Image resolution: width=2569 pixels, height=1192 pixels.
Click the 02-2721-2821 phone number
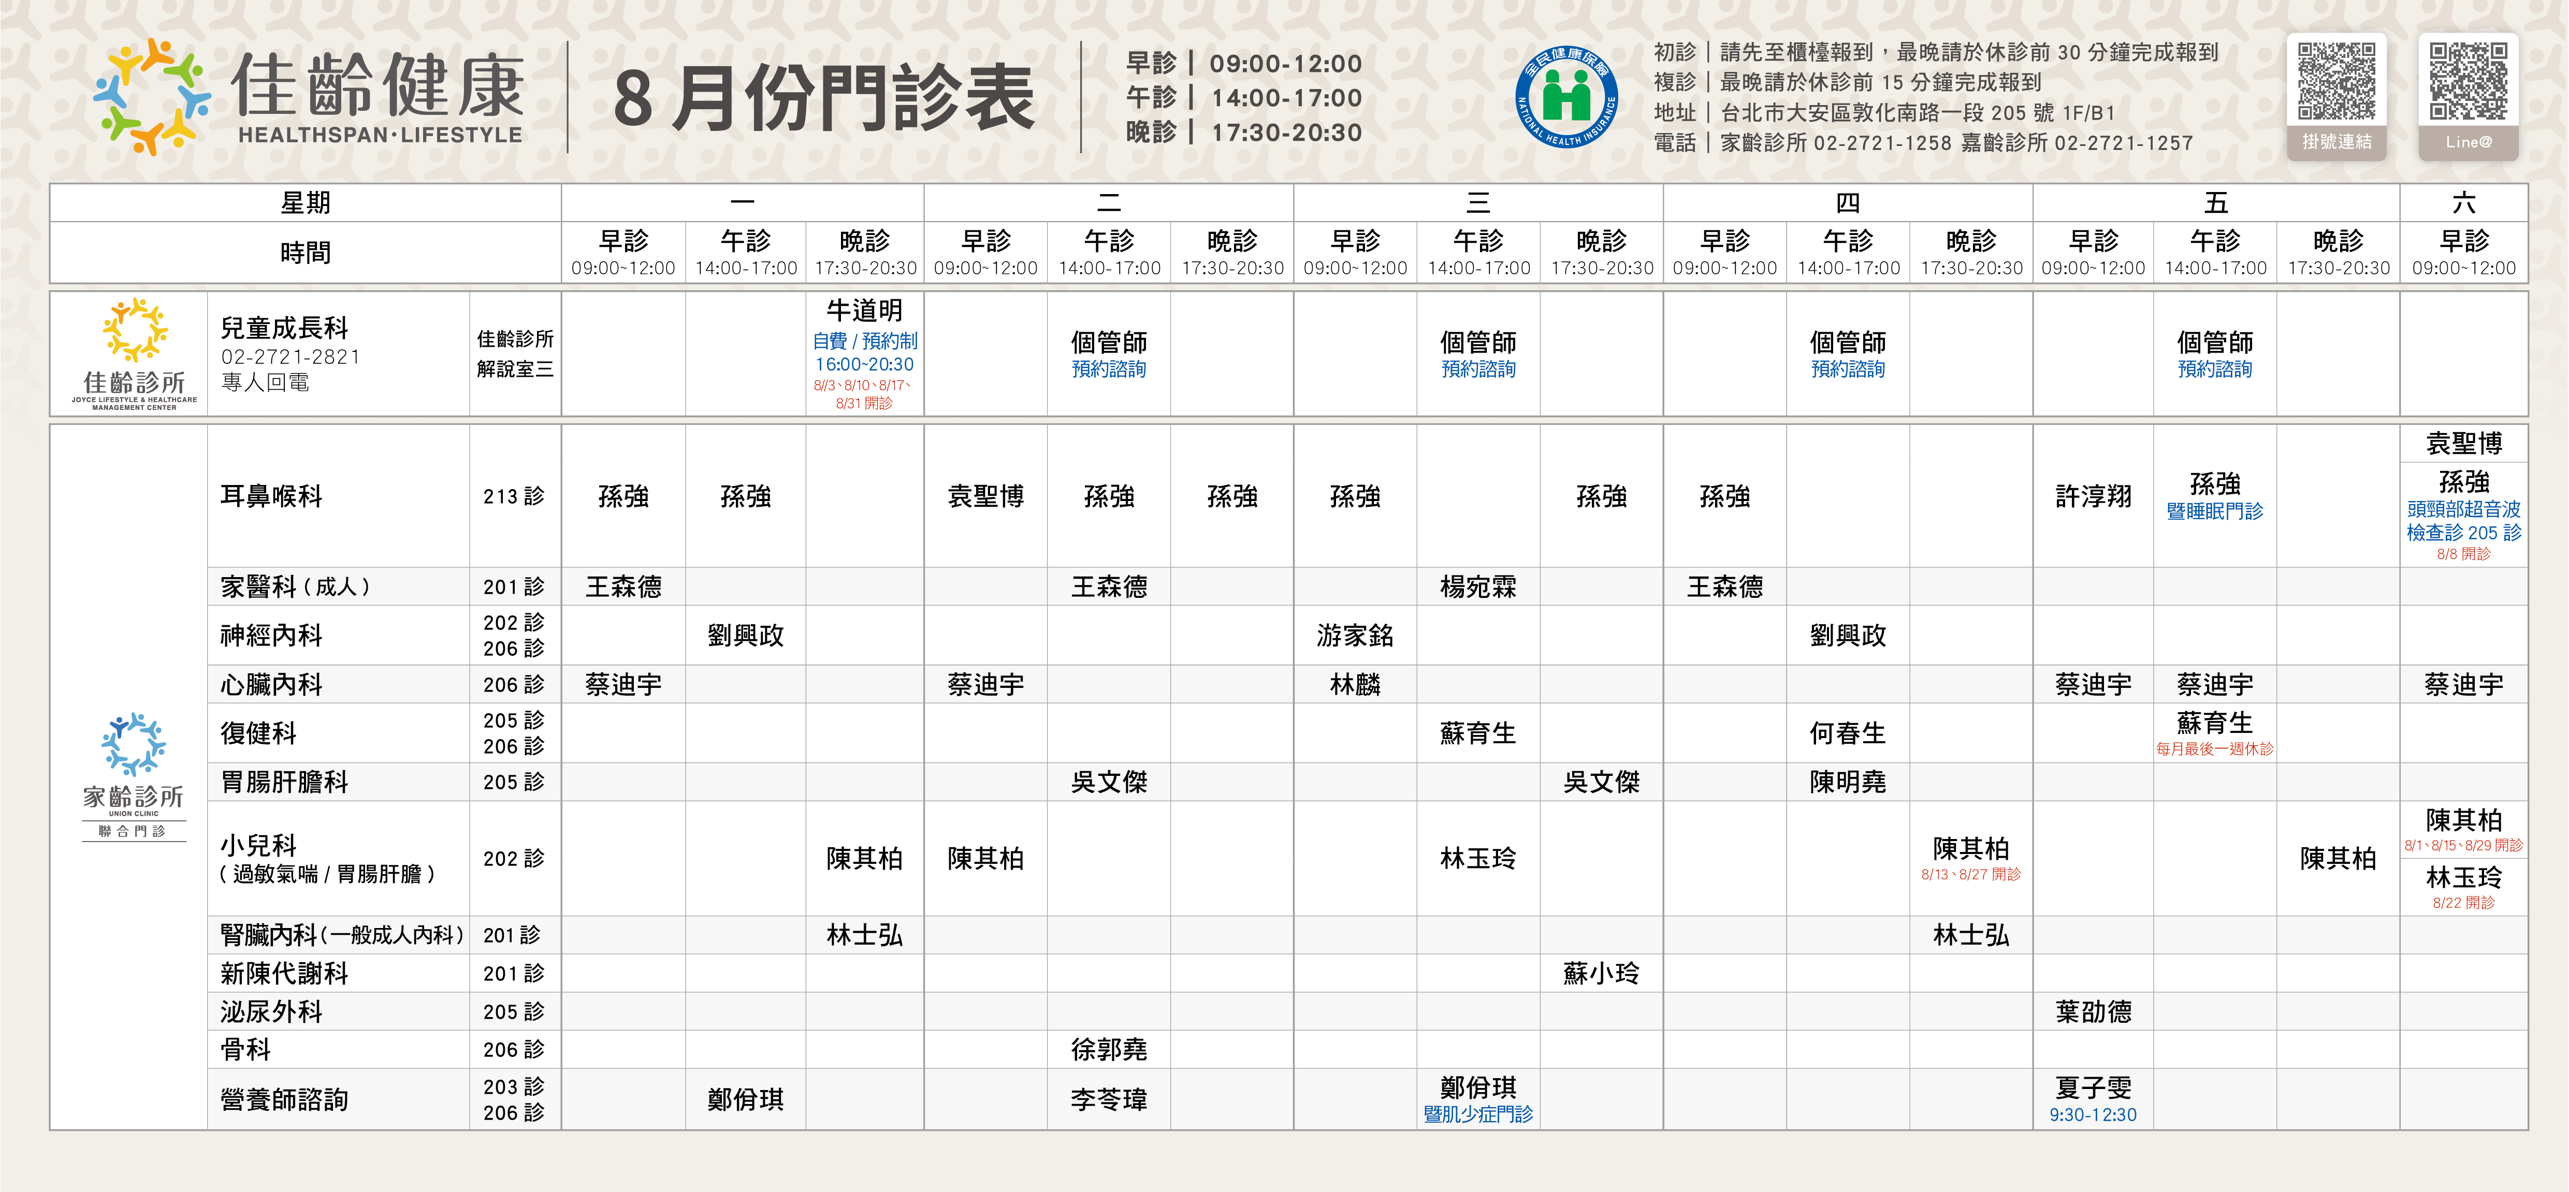[x=291, y=357]
